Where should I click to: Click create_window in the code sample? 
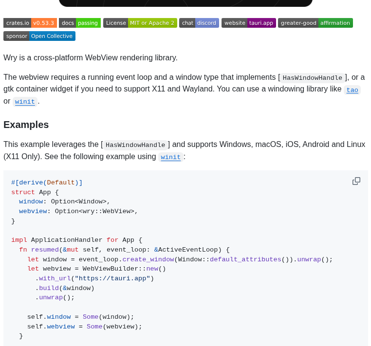point(148,259)
